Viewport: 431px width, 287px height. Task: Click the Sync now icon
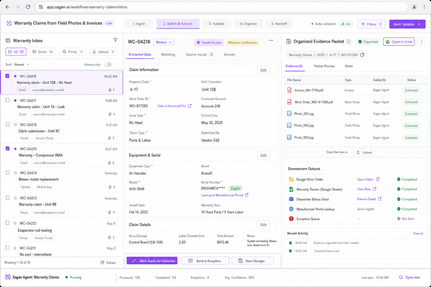click(x=401, y=277)
